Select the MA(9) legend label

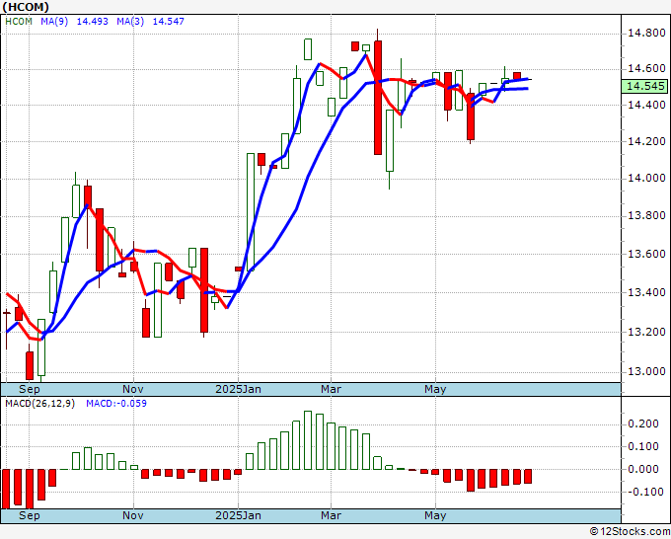(54, 22)
